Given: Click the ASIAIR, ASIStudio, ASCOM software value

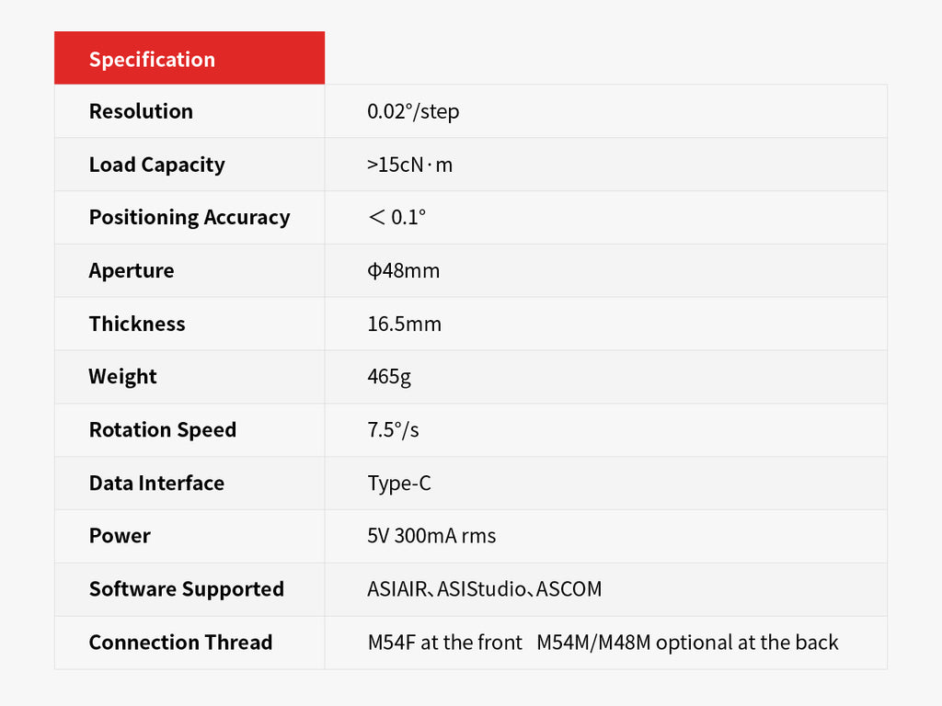Looking at the screenshot, I should (484, 589).
